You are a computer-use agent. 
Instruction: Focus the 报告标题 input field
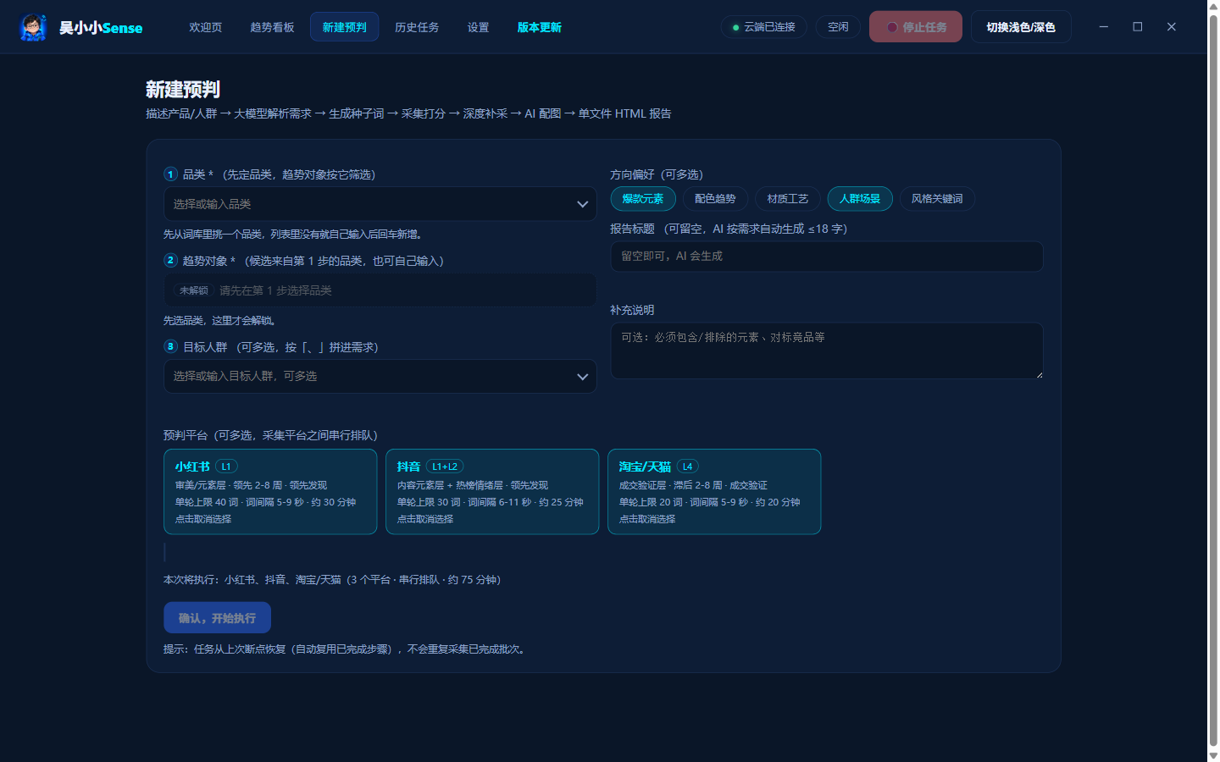(x=827, y=257)
